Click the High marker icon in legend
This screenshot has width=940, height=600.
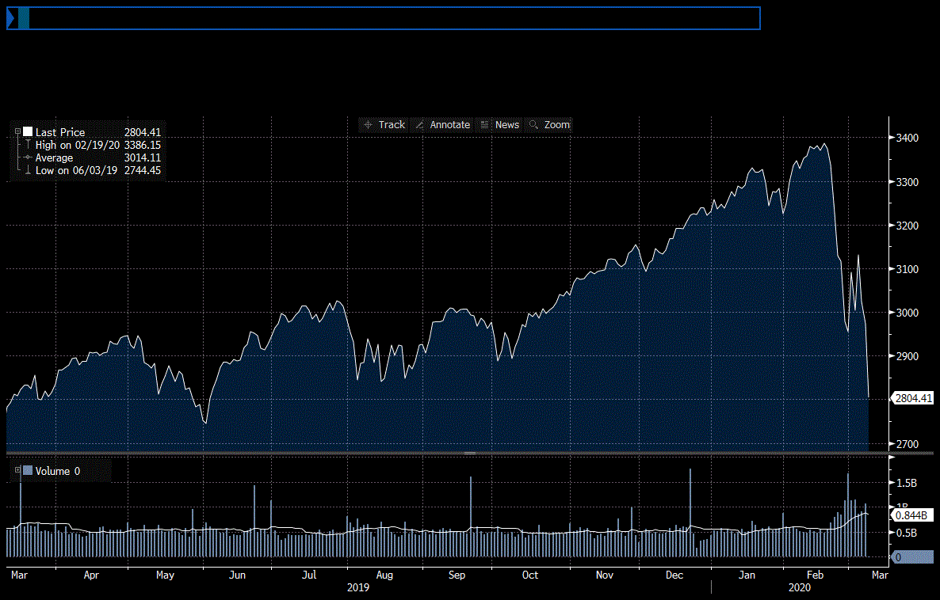[x=28, y=145]
